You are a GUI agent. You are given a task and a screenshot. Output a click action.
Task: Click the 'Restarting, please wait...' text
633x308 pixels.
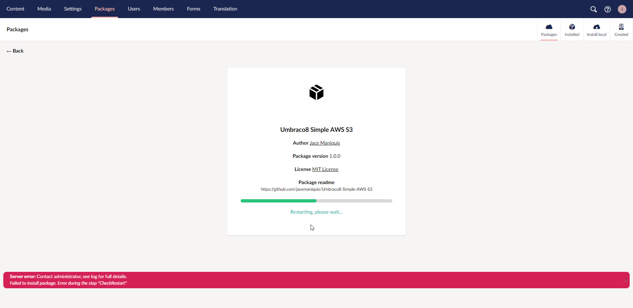click(x=316, y=212)
